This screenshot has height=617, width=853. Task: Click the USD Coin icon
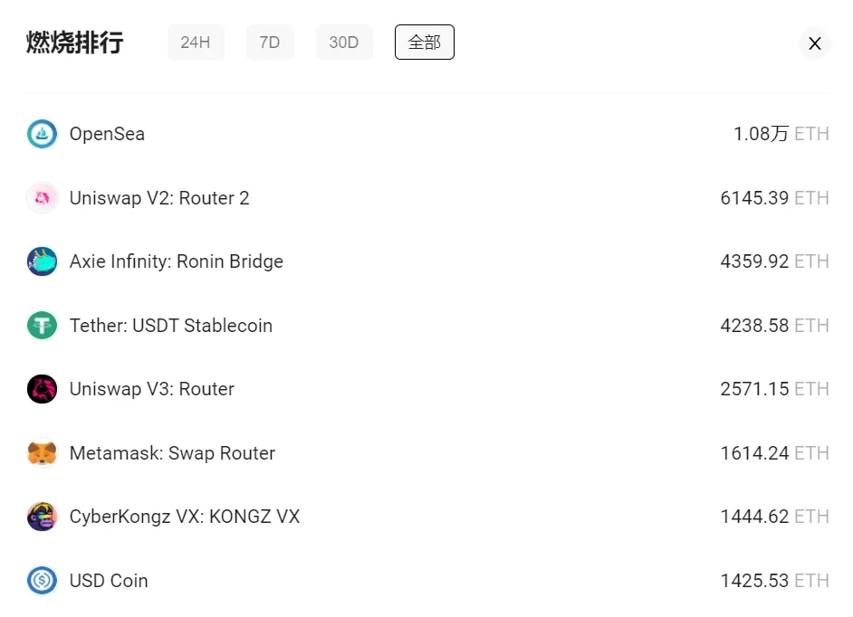(x=42, y=581)
